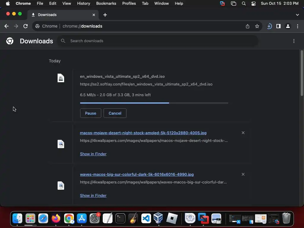The height and width of the screenshot is (228, 304).
Task: Show waves-macos wallpaper in Finder
Action: click(93, 195)
